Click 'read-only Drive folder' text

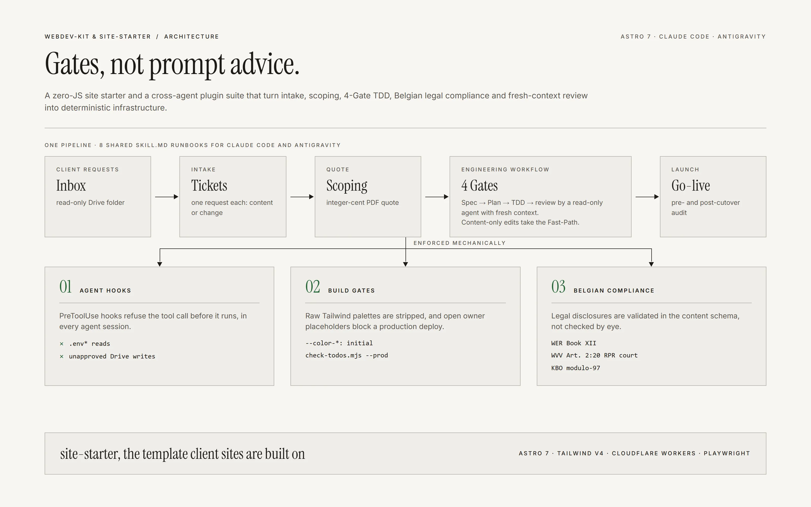point(90,203)
